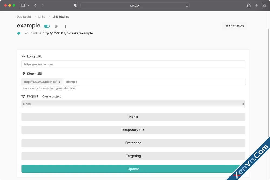The height and width of the screenshot is (180, 270).
Task: Expand the Targeting section
Action: pos(133,156)
